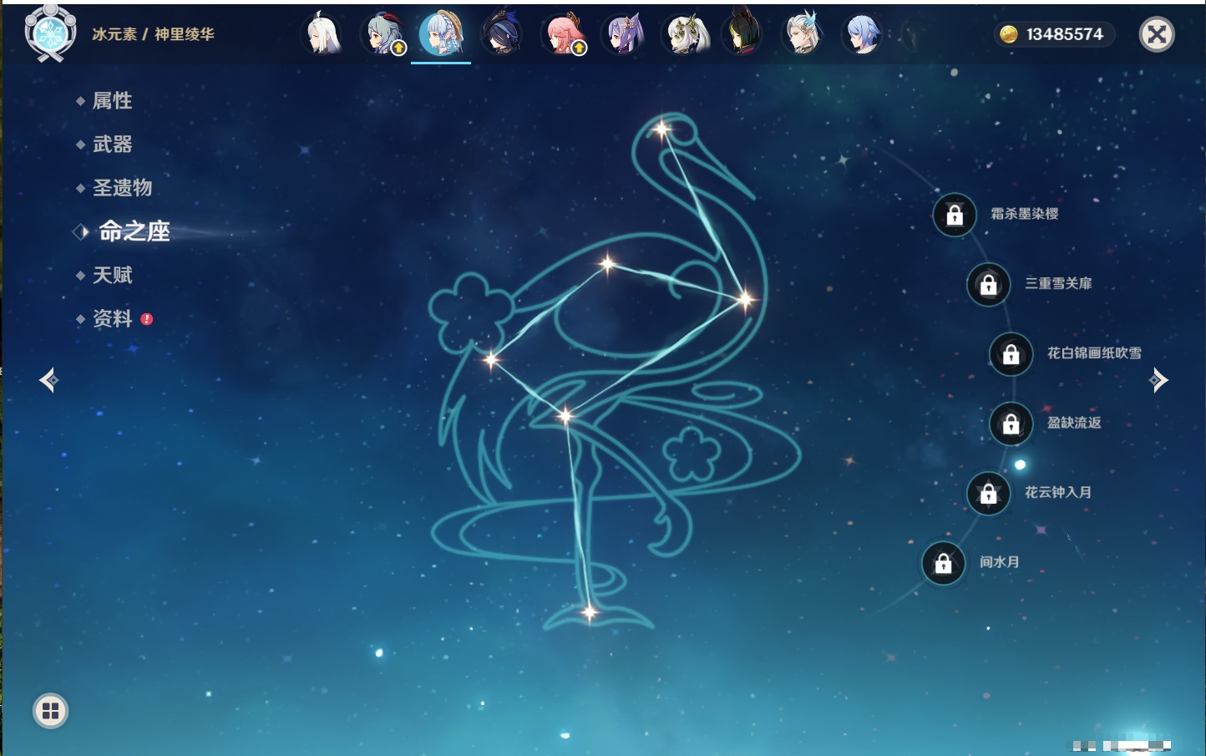1206x756 pixels.
Task: Select Ganyu's avatar with red horns
Action: (383, 34)
